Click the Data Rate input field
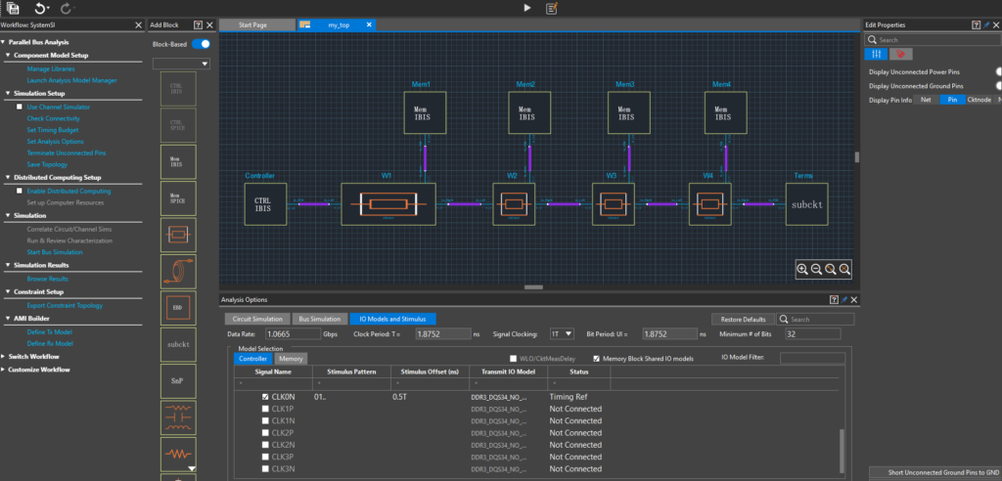 pos(295,334)
